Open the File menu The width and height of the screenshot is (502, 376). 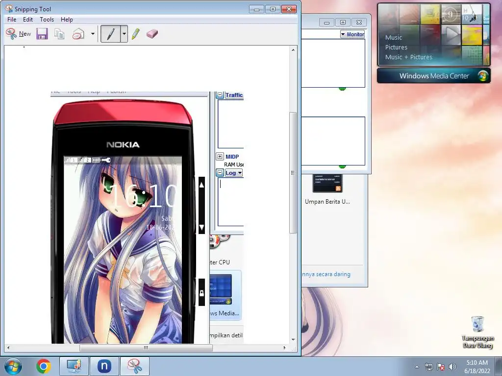coord(12,20)
